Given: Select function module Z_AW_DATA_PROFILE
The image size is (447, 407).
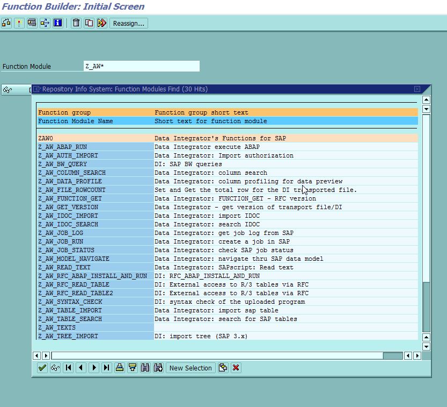Looking at the screenshot, I should click(x=228, y=181).
